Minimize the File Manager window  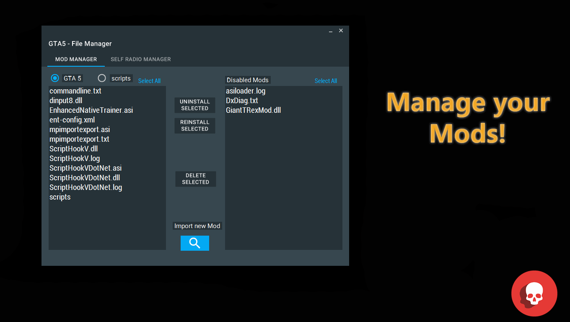pos(331,31)
